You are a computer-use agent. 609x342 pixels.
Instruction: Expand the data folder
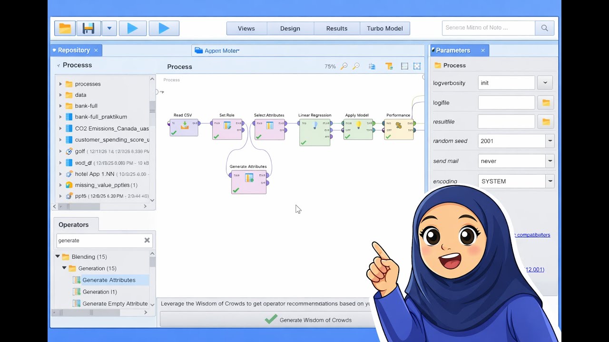coord(60,95)
